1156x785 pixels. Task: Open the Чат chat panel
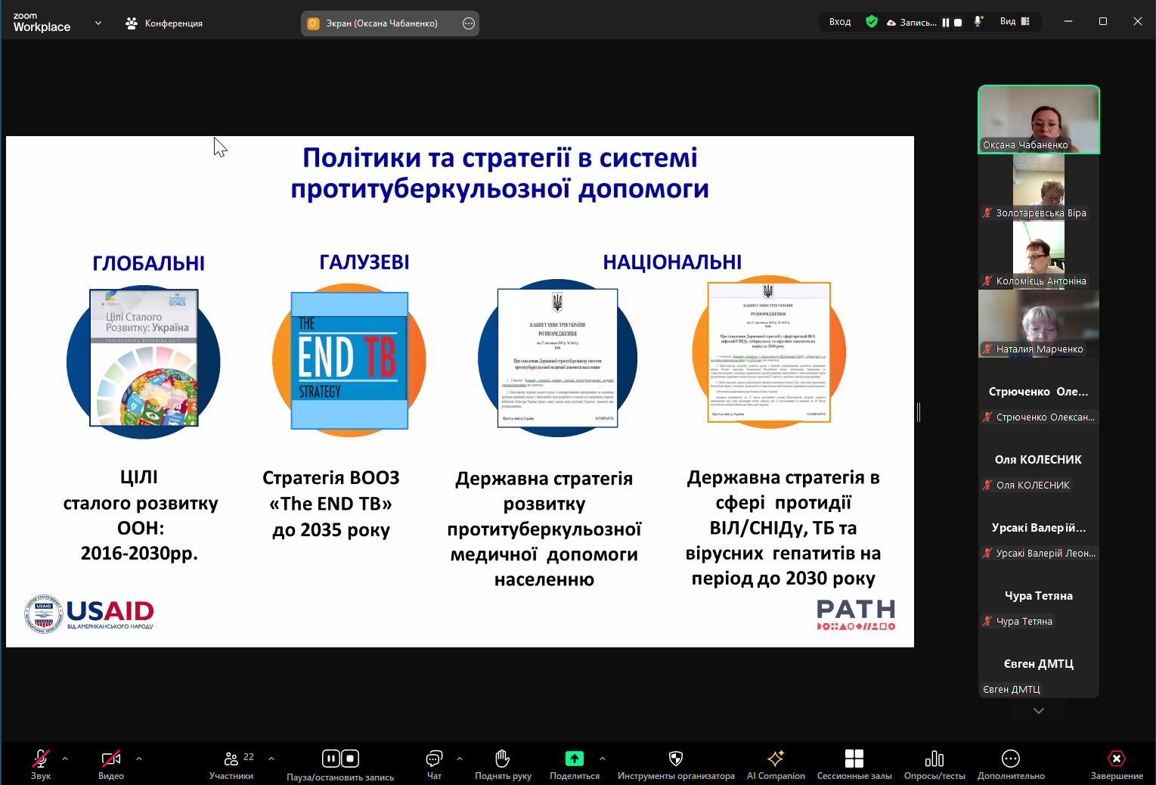[x=434, y=759]
